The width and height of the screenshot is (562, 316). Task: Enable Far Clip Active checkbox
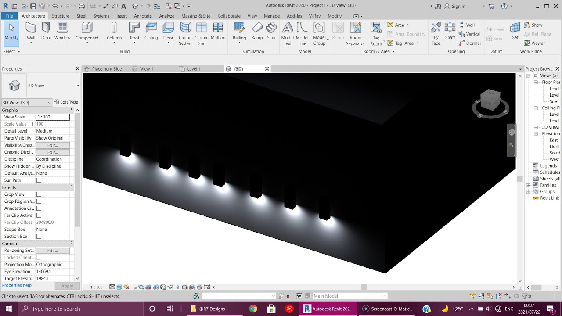coord(39,215)
